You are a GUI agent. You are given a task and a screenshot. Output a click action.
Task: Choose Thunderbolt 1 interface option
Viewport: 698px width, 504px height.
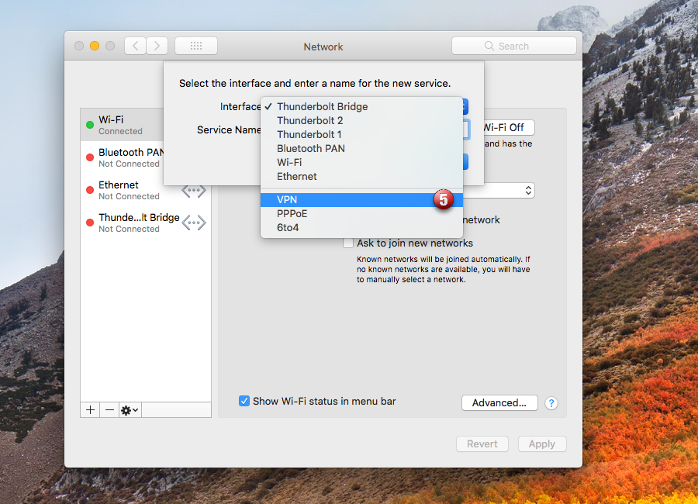361,134
